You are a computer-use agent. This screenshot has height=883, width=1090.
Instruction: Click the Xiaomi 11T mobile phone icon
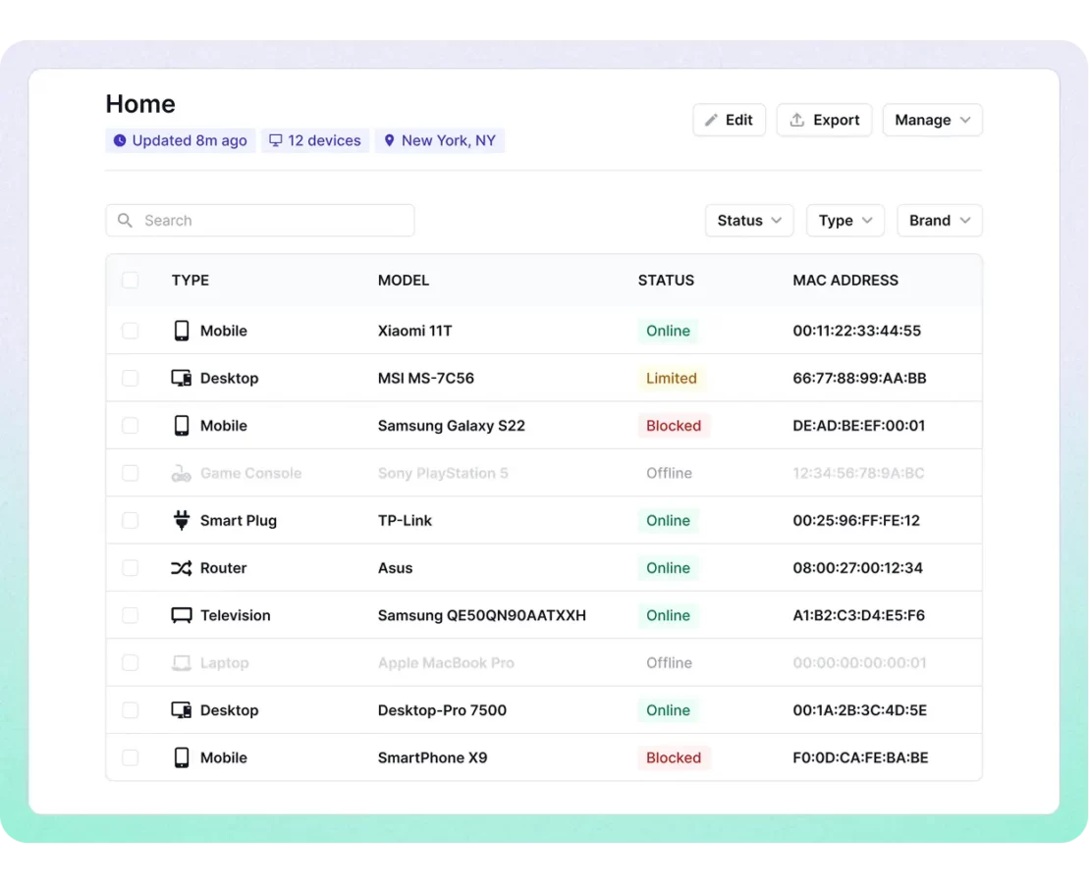point(181,332)
